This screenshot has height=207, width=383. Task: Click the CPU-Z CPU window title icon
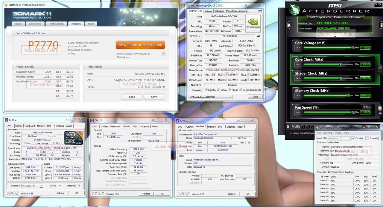point(6,120)
